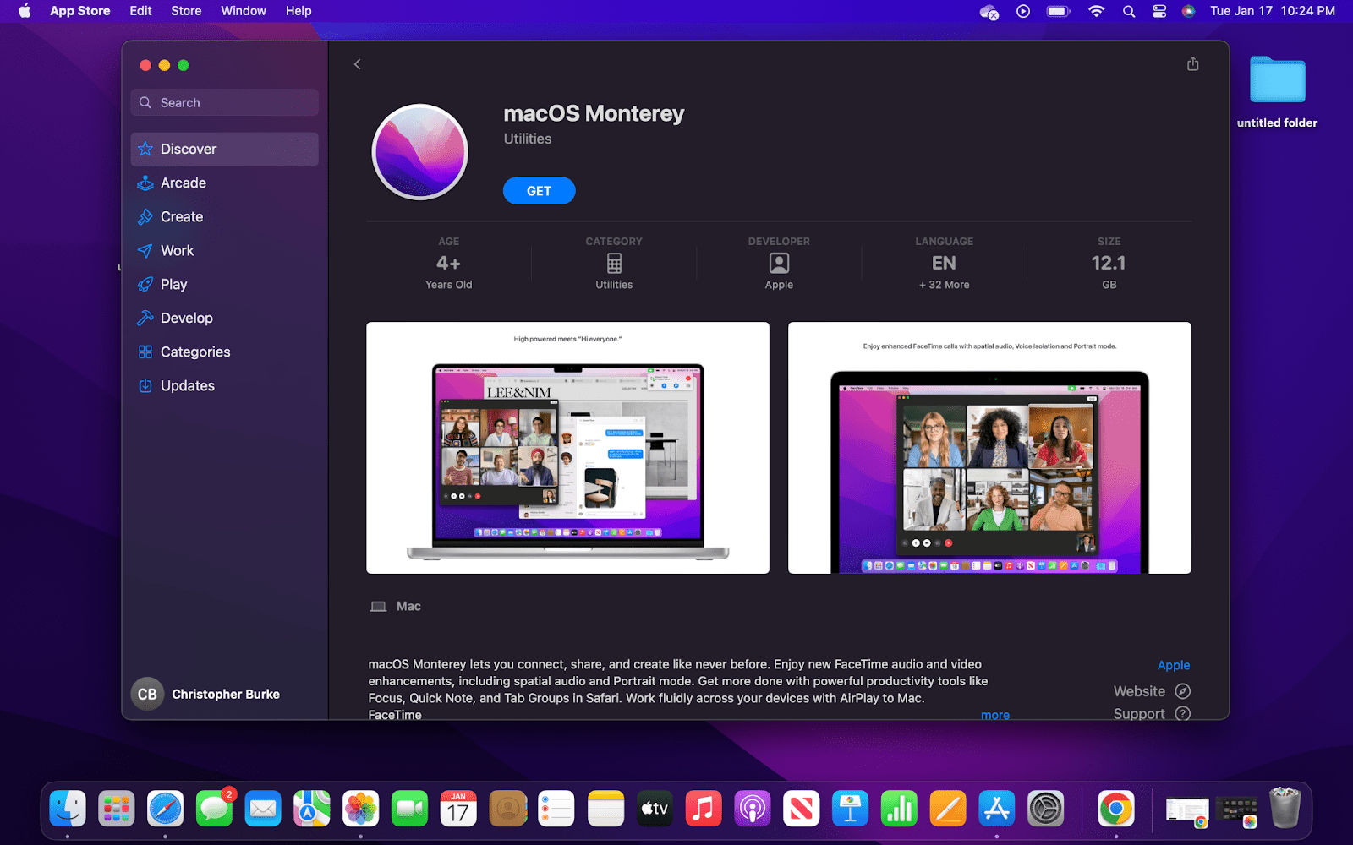Open Apple TV from the Dock
This screenshot has width=1353, height=845.
click(x=655, y=810)
